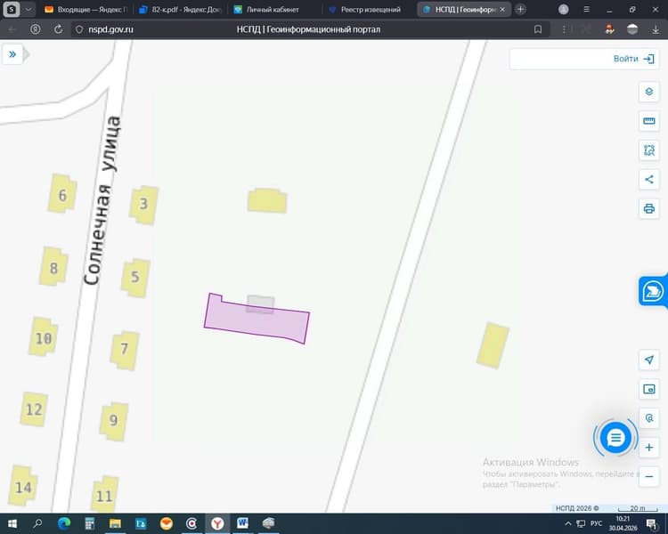Open Microsoft Word from taskbar
Viewport: 668px width, 534px height.
[x=243, y=523]
